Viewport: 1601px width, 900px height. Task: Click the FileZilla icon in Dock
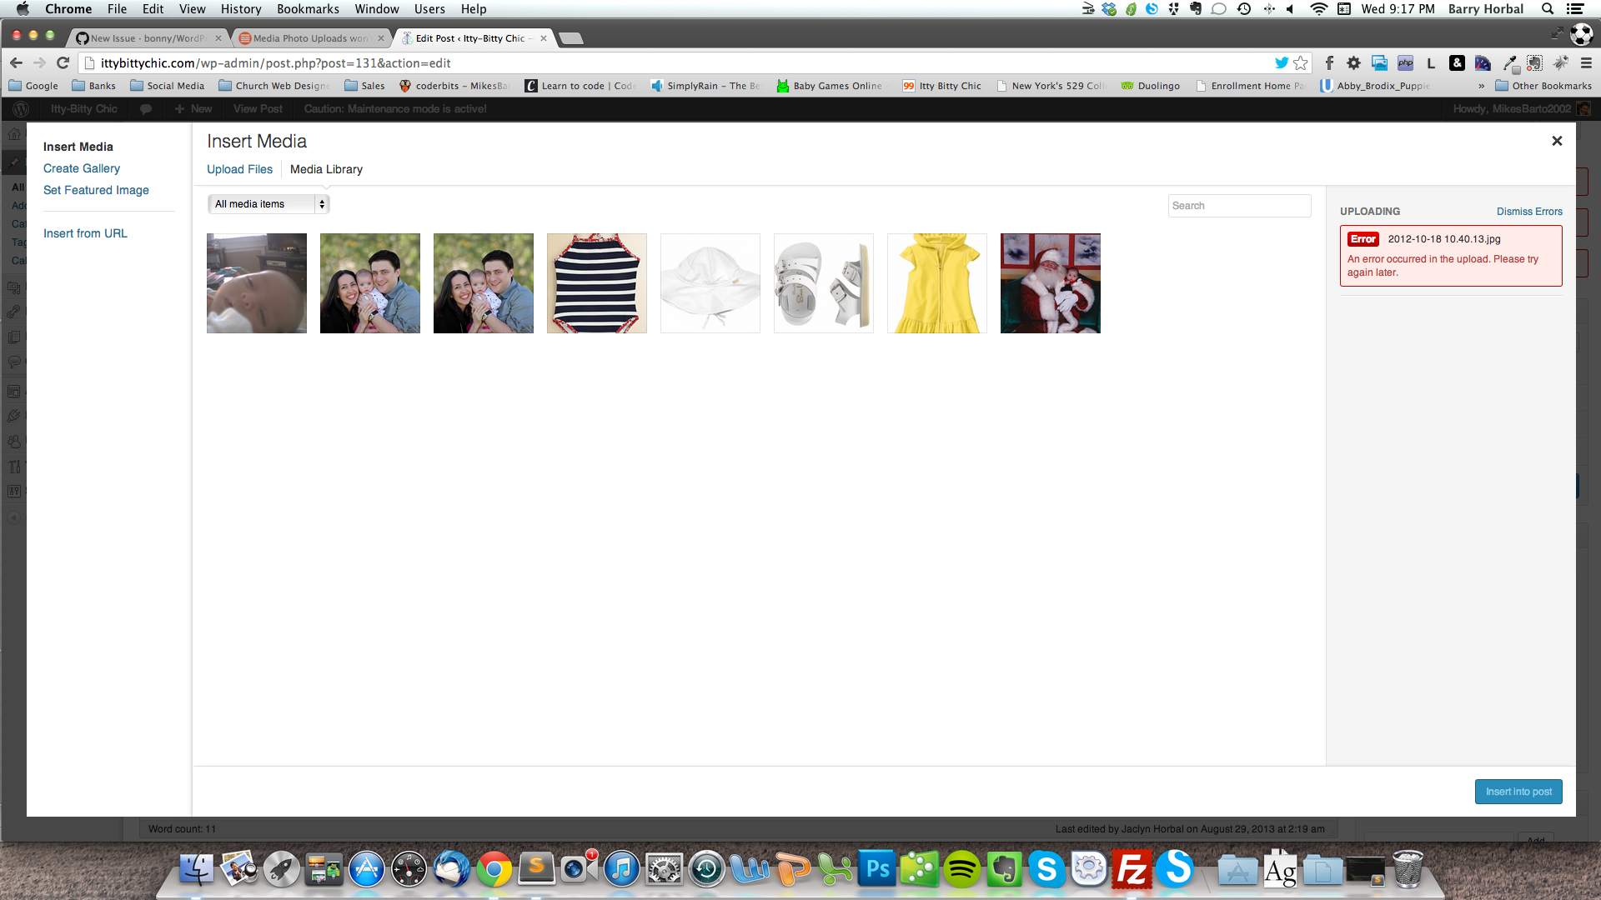tap(1132, 869)
